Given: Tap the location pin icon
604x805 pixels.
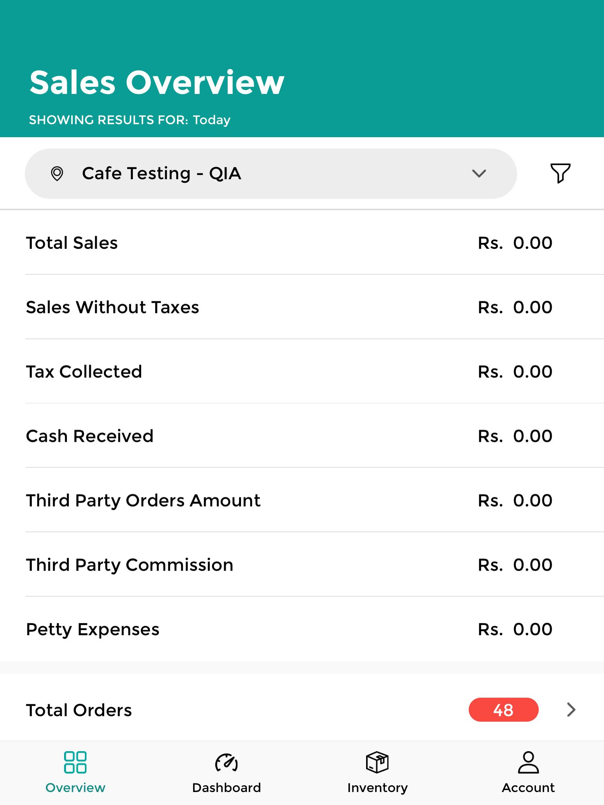Looking at the screenshot, I should point(57,173).
